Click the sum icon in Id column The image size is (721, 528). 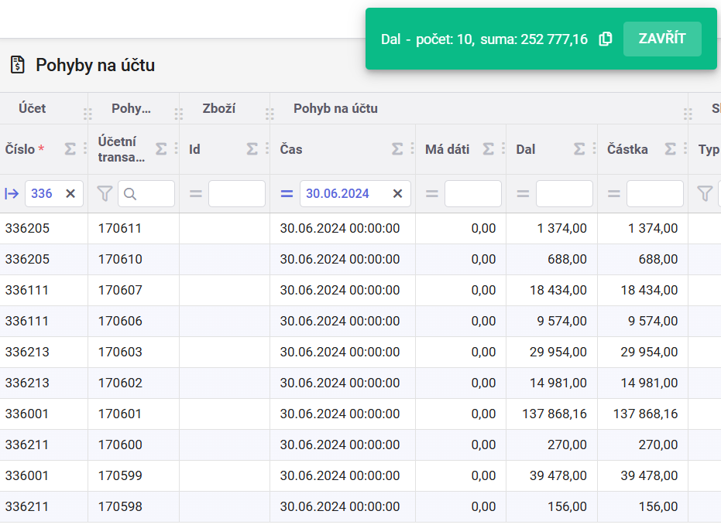tap(252, 148)
